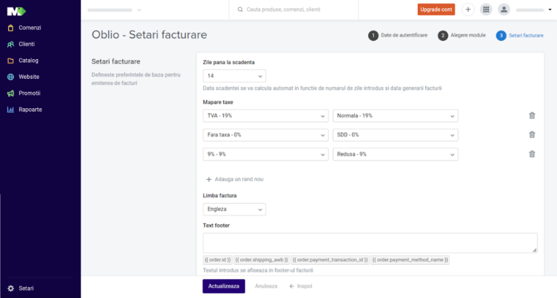Click the search magnifier icon
The image size is (557, 298).
[240, 10]
